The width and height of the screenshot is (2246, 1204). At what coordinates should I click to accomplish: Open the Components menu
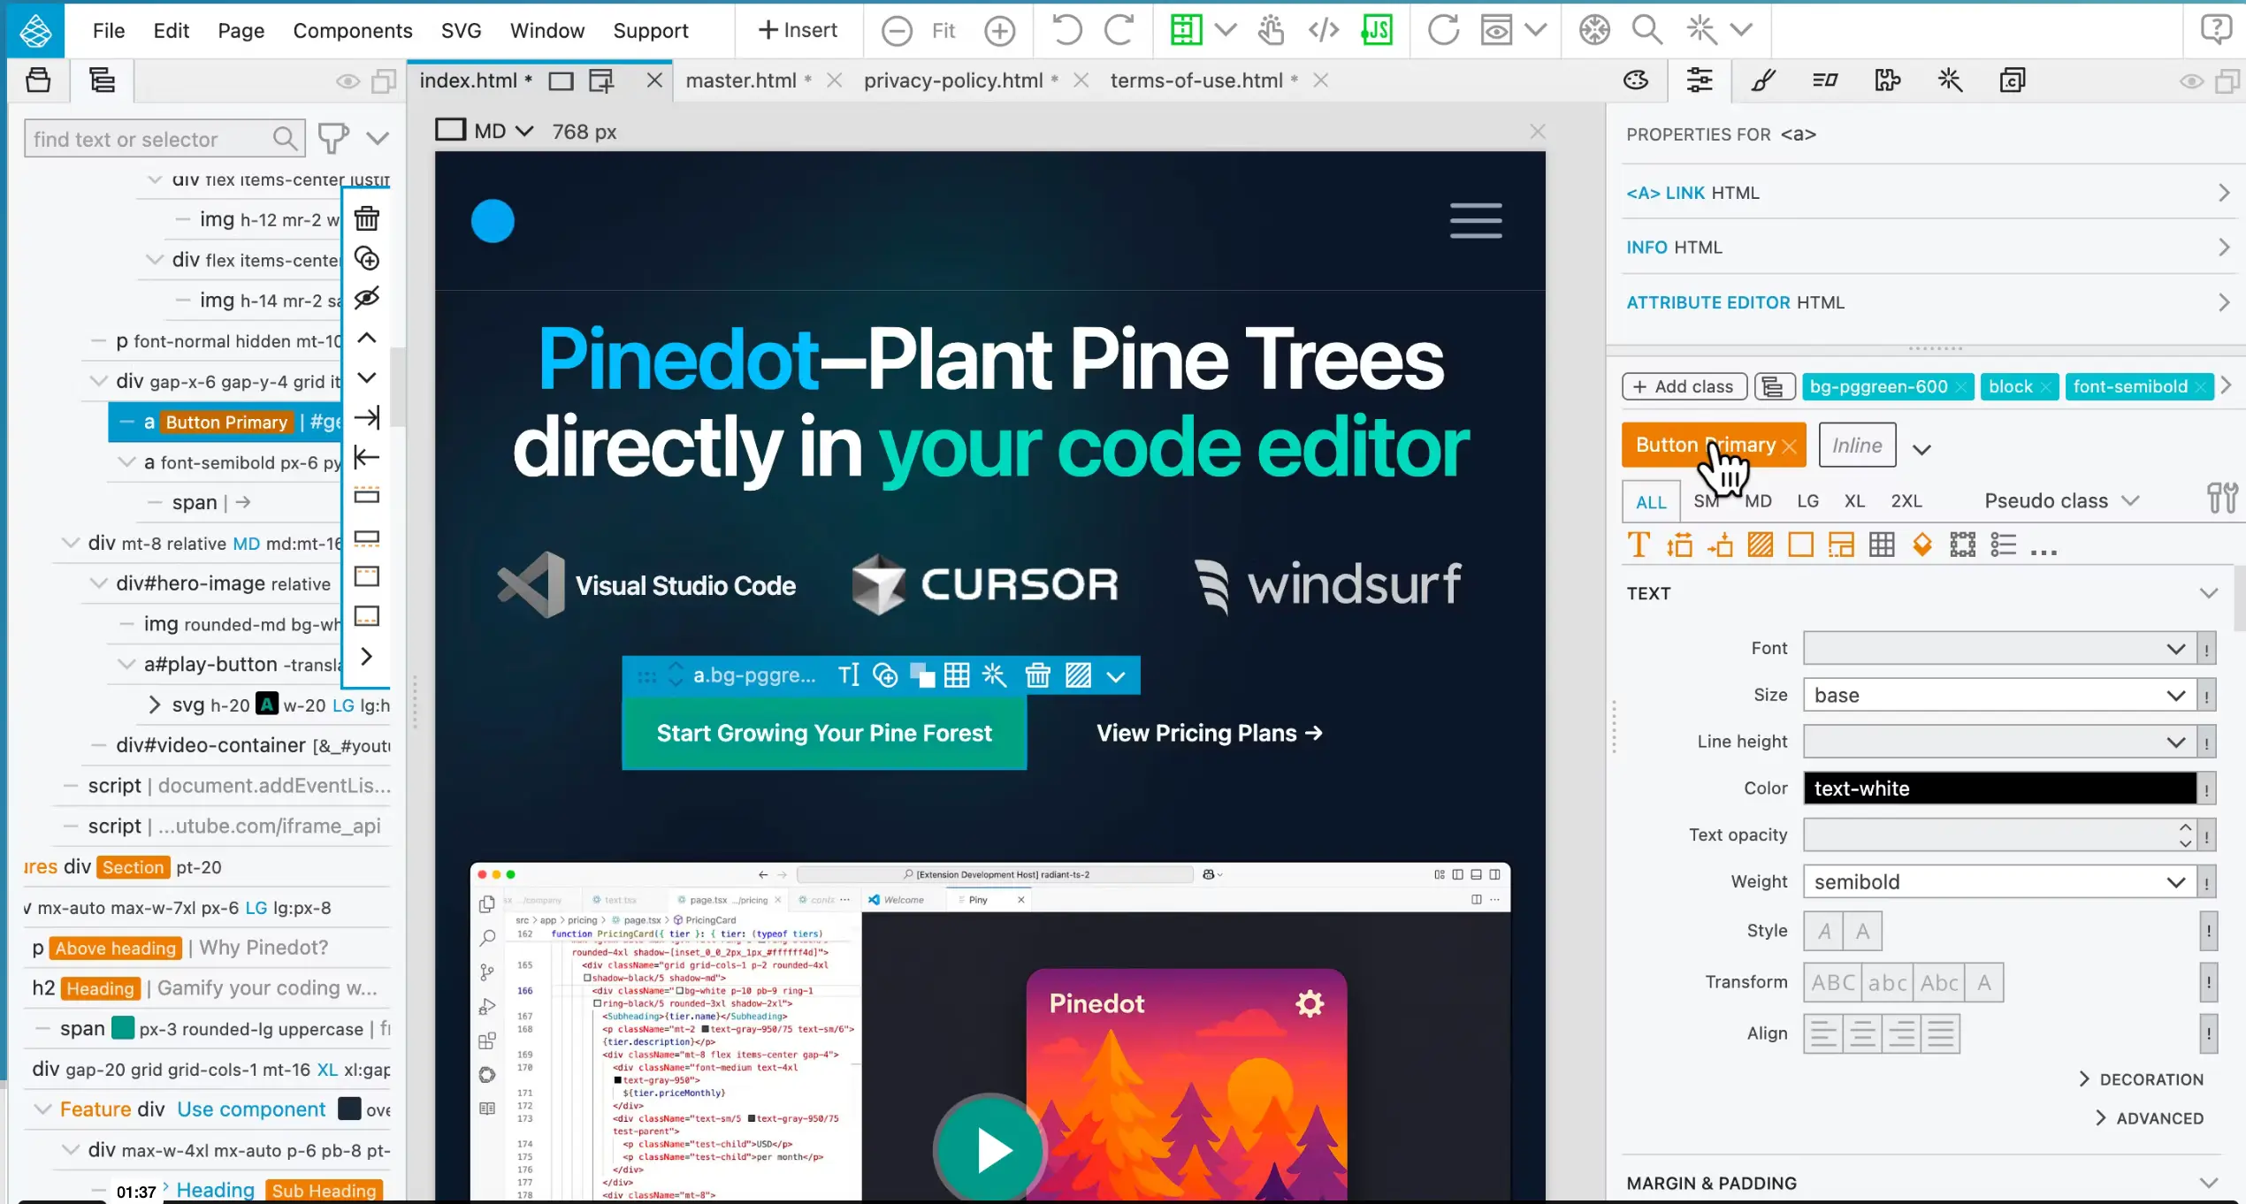(352, 31)
